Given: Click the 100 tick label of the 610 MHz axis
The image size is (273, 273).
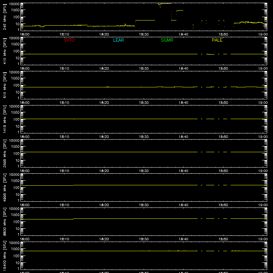Looking at the screenshot, I should [16, 85].
